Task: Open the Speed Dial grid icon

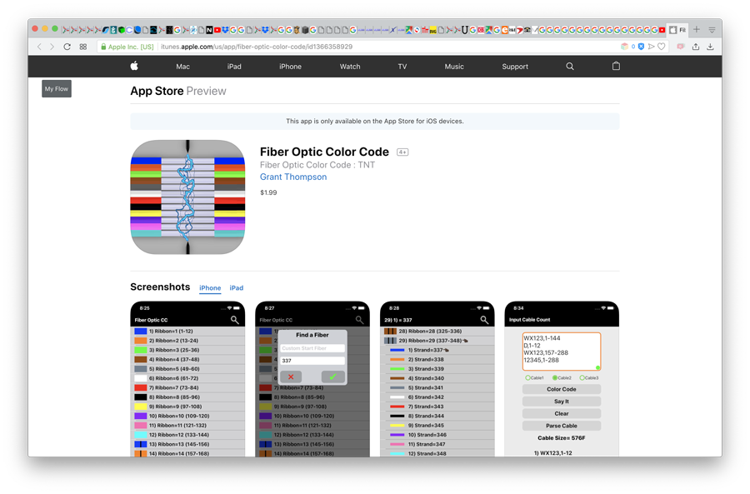Action: pos(83,47)
